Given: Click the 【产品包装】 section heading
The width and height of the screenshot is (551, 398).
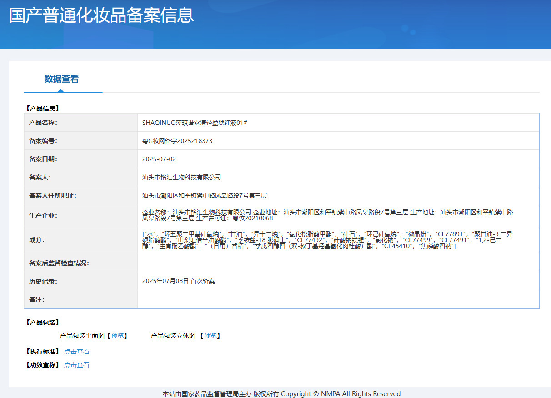Looking at the screenshot, I should pos(42,323).
